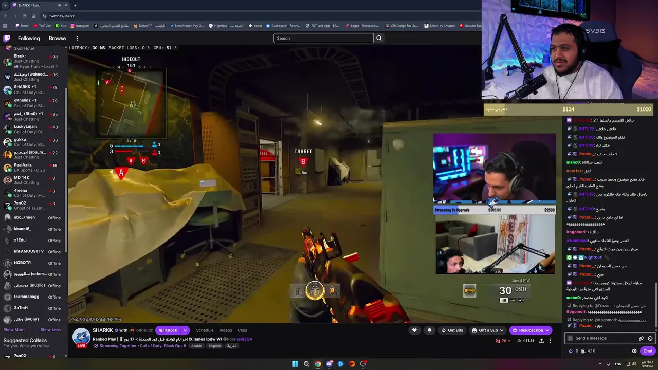Reload the browser page
Viewport: 658px width, 370px height.
point(24,16)
